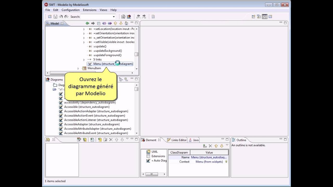Click the undo toolbar icon
The image size is (333, 187).
(61, 17)
